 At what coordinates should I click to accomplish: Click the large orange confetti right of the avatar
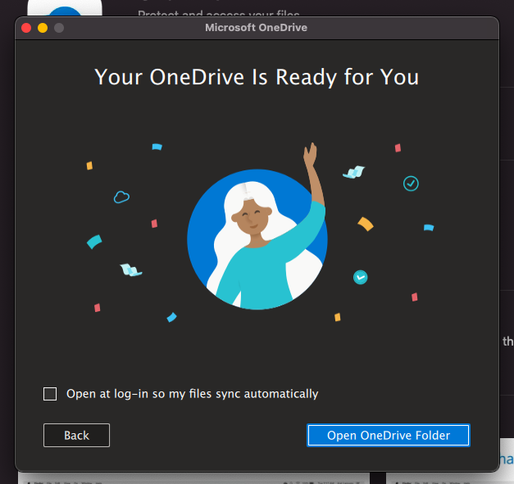[x=366, y=224]
